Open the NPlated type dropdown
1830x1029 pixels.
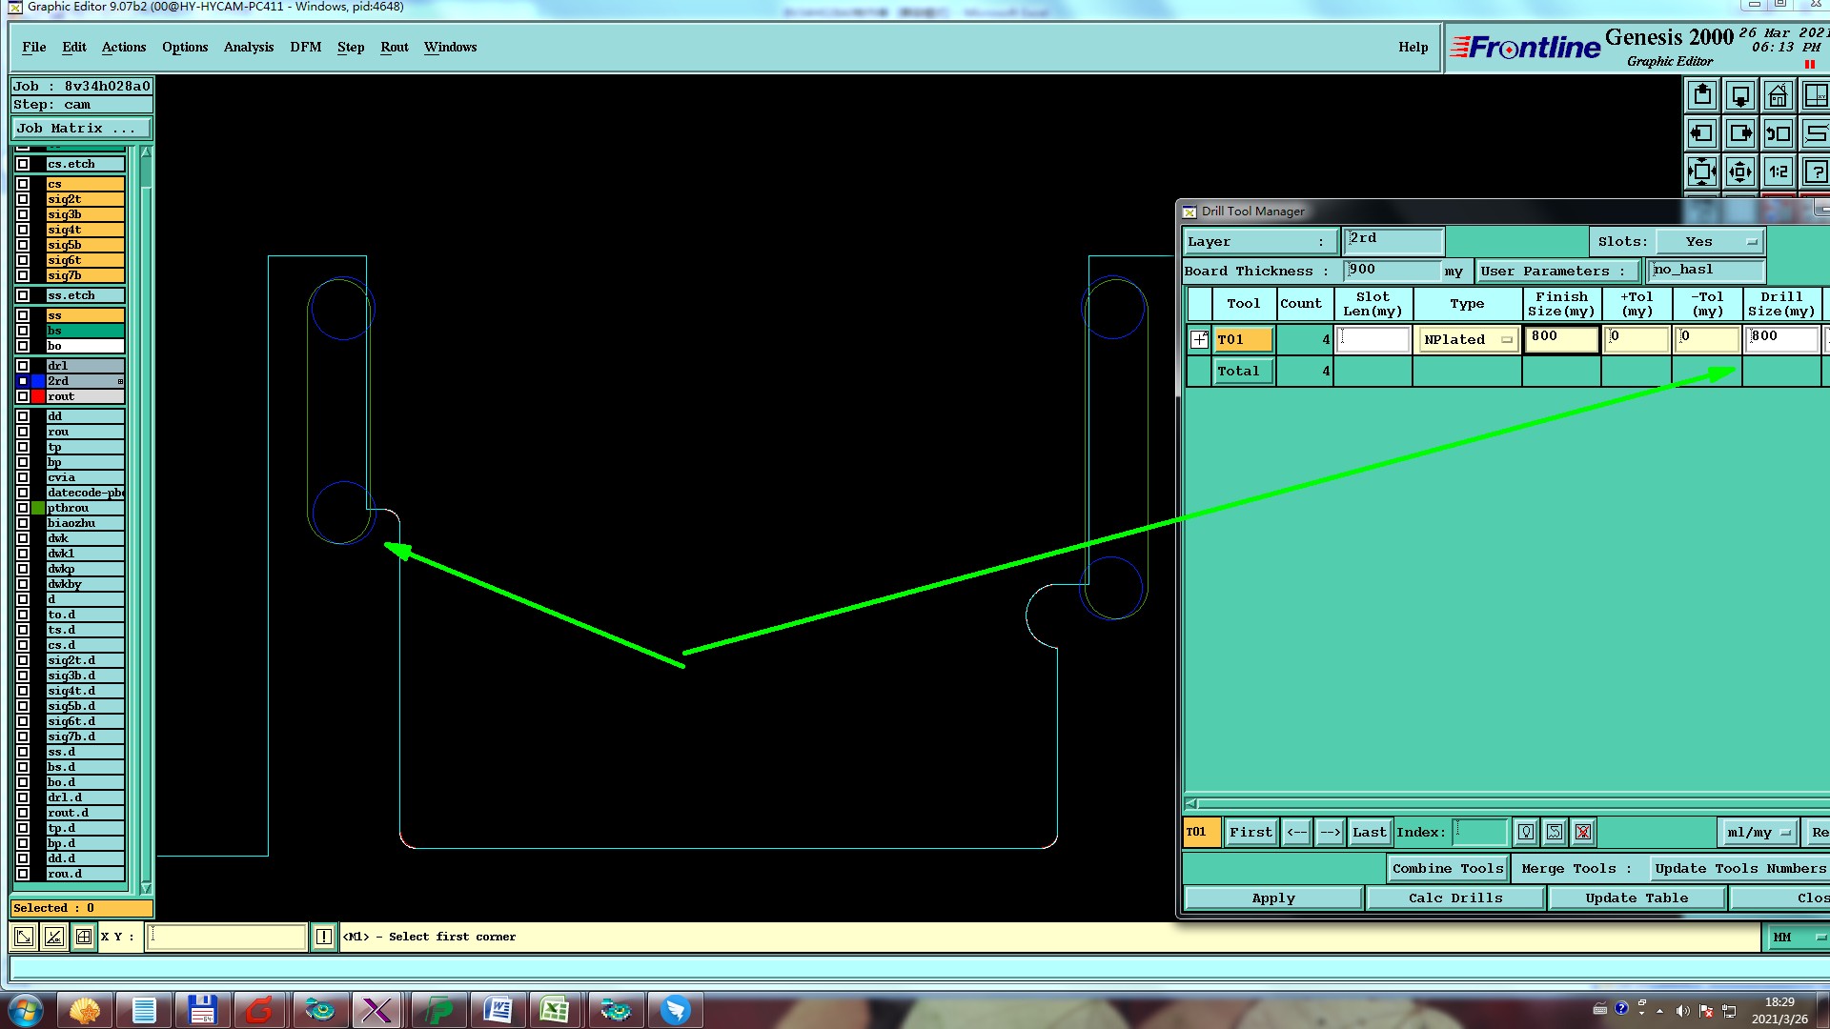point(1468,340)
